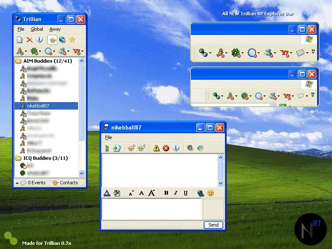332x249 pixels.
Task: Click the yellow warning triangle icon
Action: coord(156,148)
